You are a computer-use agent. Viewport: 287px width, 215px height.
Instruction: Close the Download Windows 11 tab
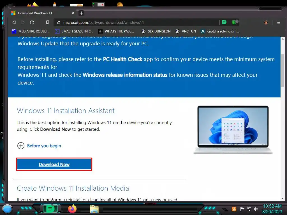pyautogui.click(x=73, y=13)
